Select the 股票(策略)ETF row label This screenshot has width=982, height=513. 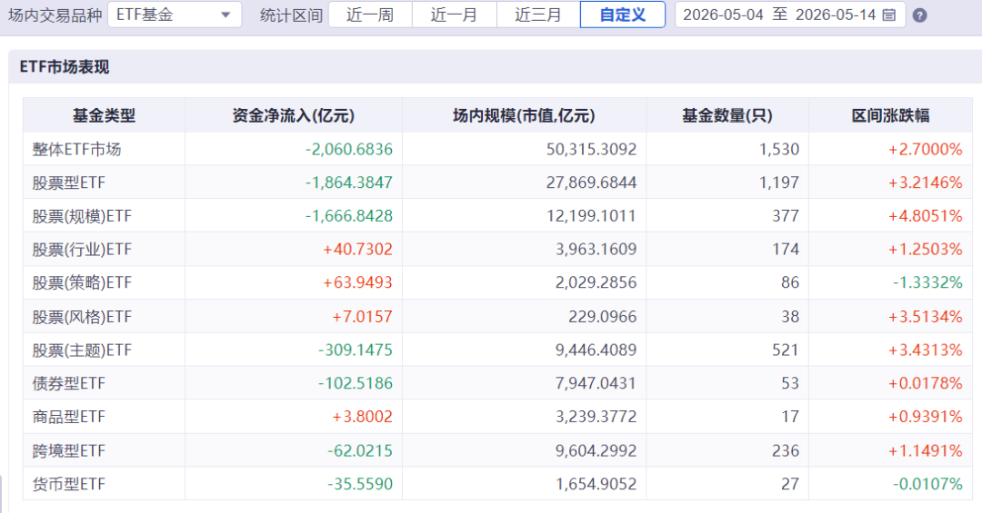click(x=82, y=282)
